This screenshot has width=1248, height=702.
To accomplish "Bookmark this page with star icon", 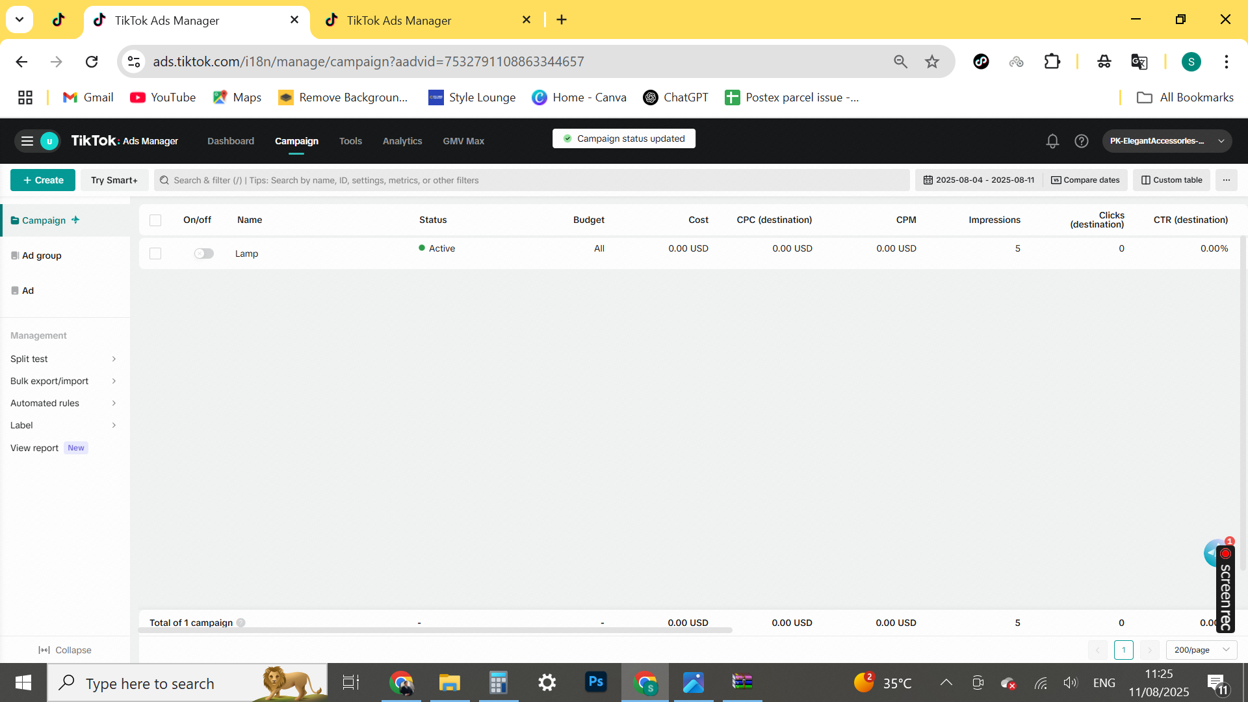I will click(932, 62).
